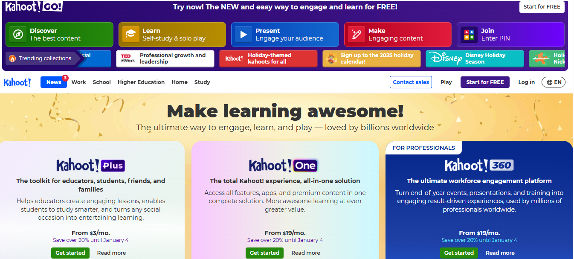
Task: Click Get started under Kahoot! 360
Action: tap(459, 253)
